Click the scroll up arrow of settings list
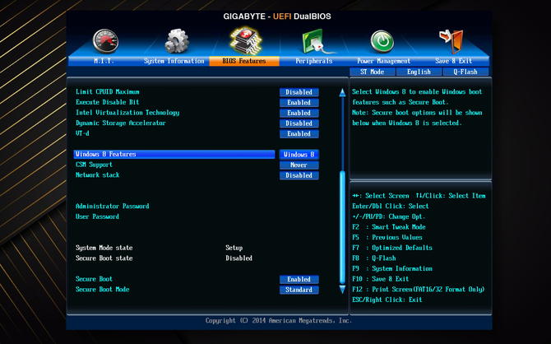551x344 pixels. click(342, 92)
